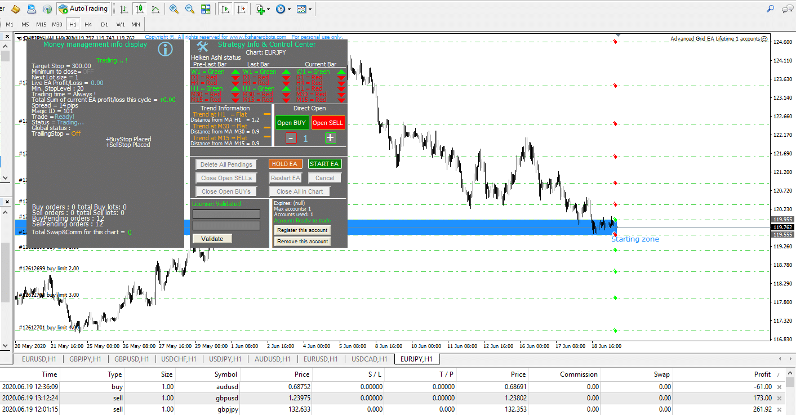Open the signals radio-wave icon
The height and width of the screenshot is (415, 796).
(47, 9)
